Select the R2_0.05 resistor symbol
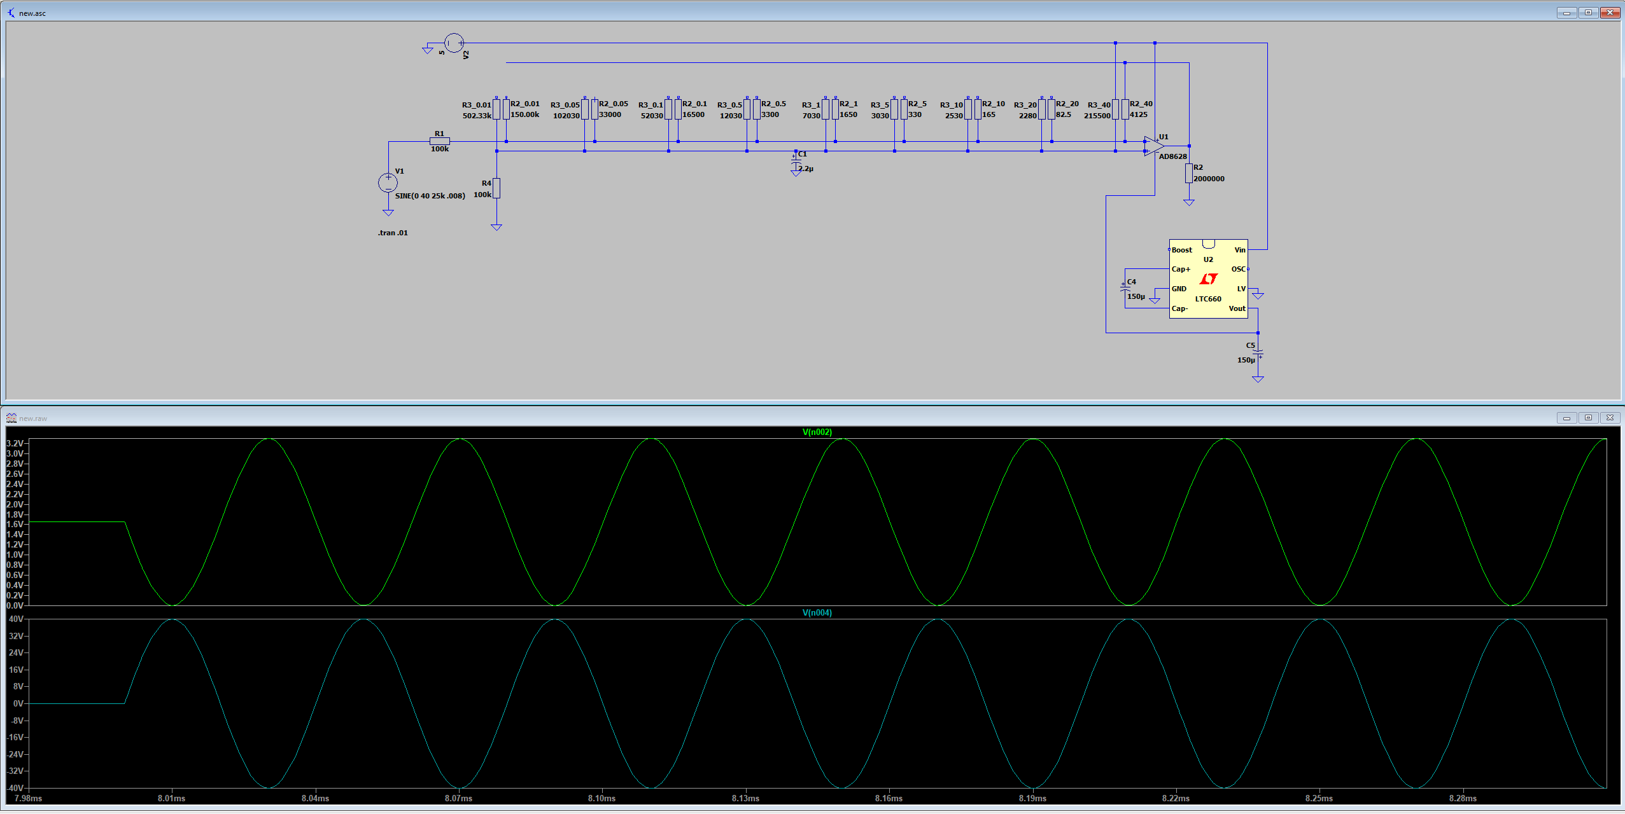1625x814 pixels. (594, 109)
